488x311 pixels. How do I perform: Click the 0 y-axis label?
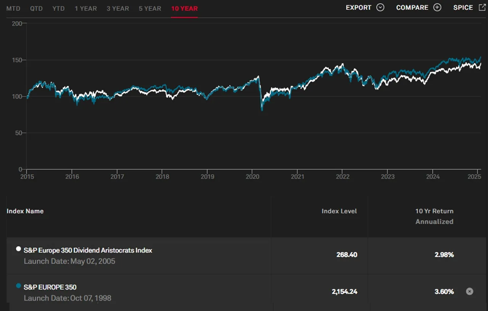21,170
